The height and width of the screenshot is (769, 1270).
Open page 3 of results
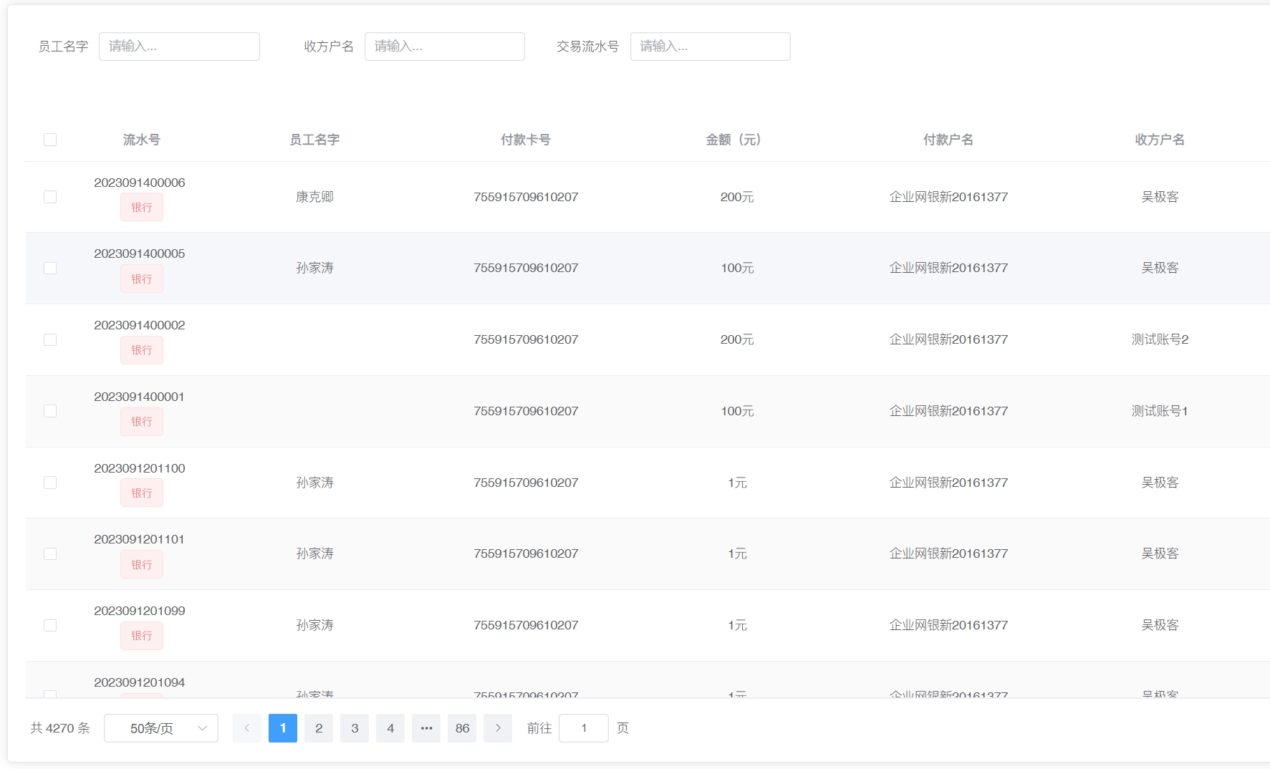(x=355, y=728)
